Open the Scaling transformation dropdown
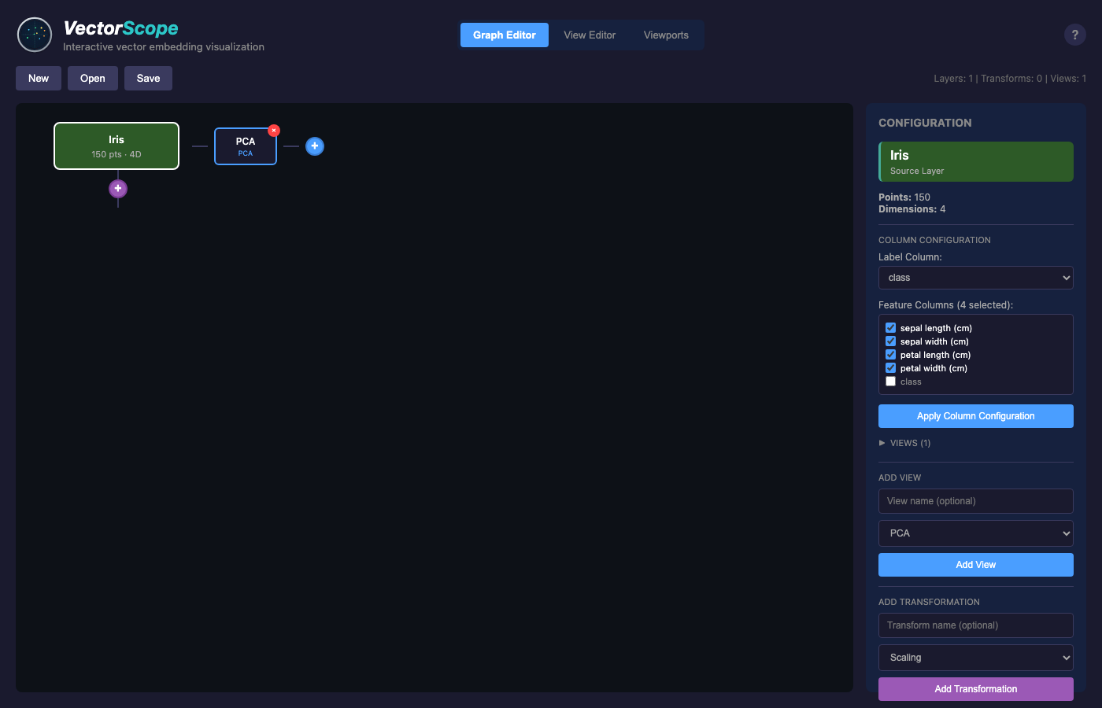 (x=975, y=658)
